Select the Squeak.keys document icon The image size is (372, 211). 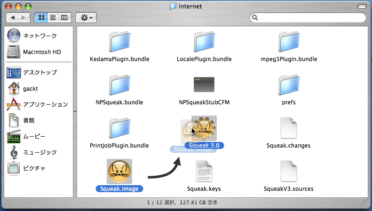click(204, 172)
